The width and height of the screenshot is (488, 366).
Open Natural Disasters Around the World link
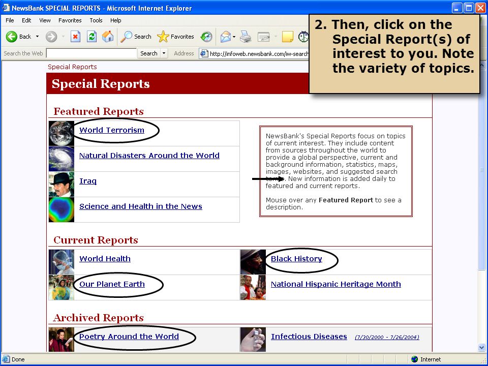tap(149, 156)
